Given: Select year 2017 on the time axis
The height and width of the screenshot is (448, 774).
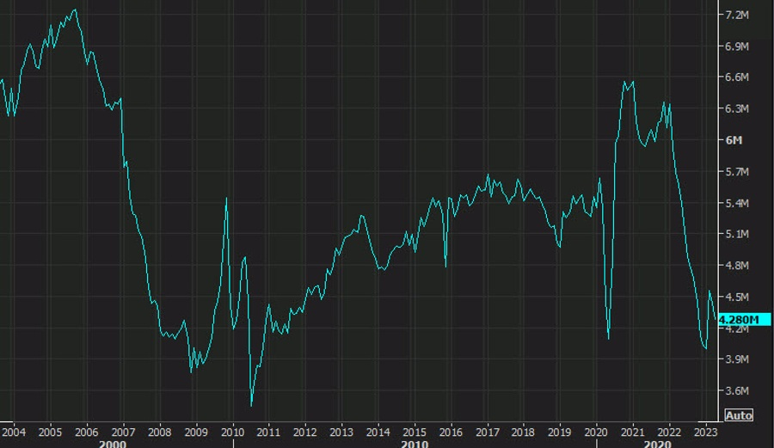Looking at the screenshot, I should tap(487, 432).
